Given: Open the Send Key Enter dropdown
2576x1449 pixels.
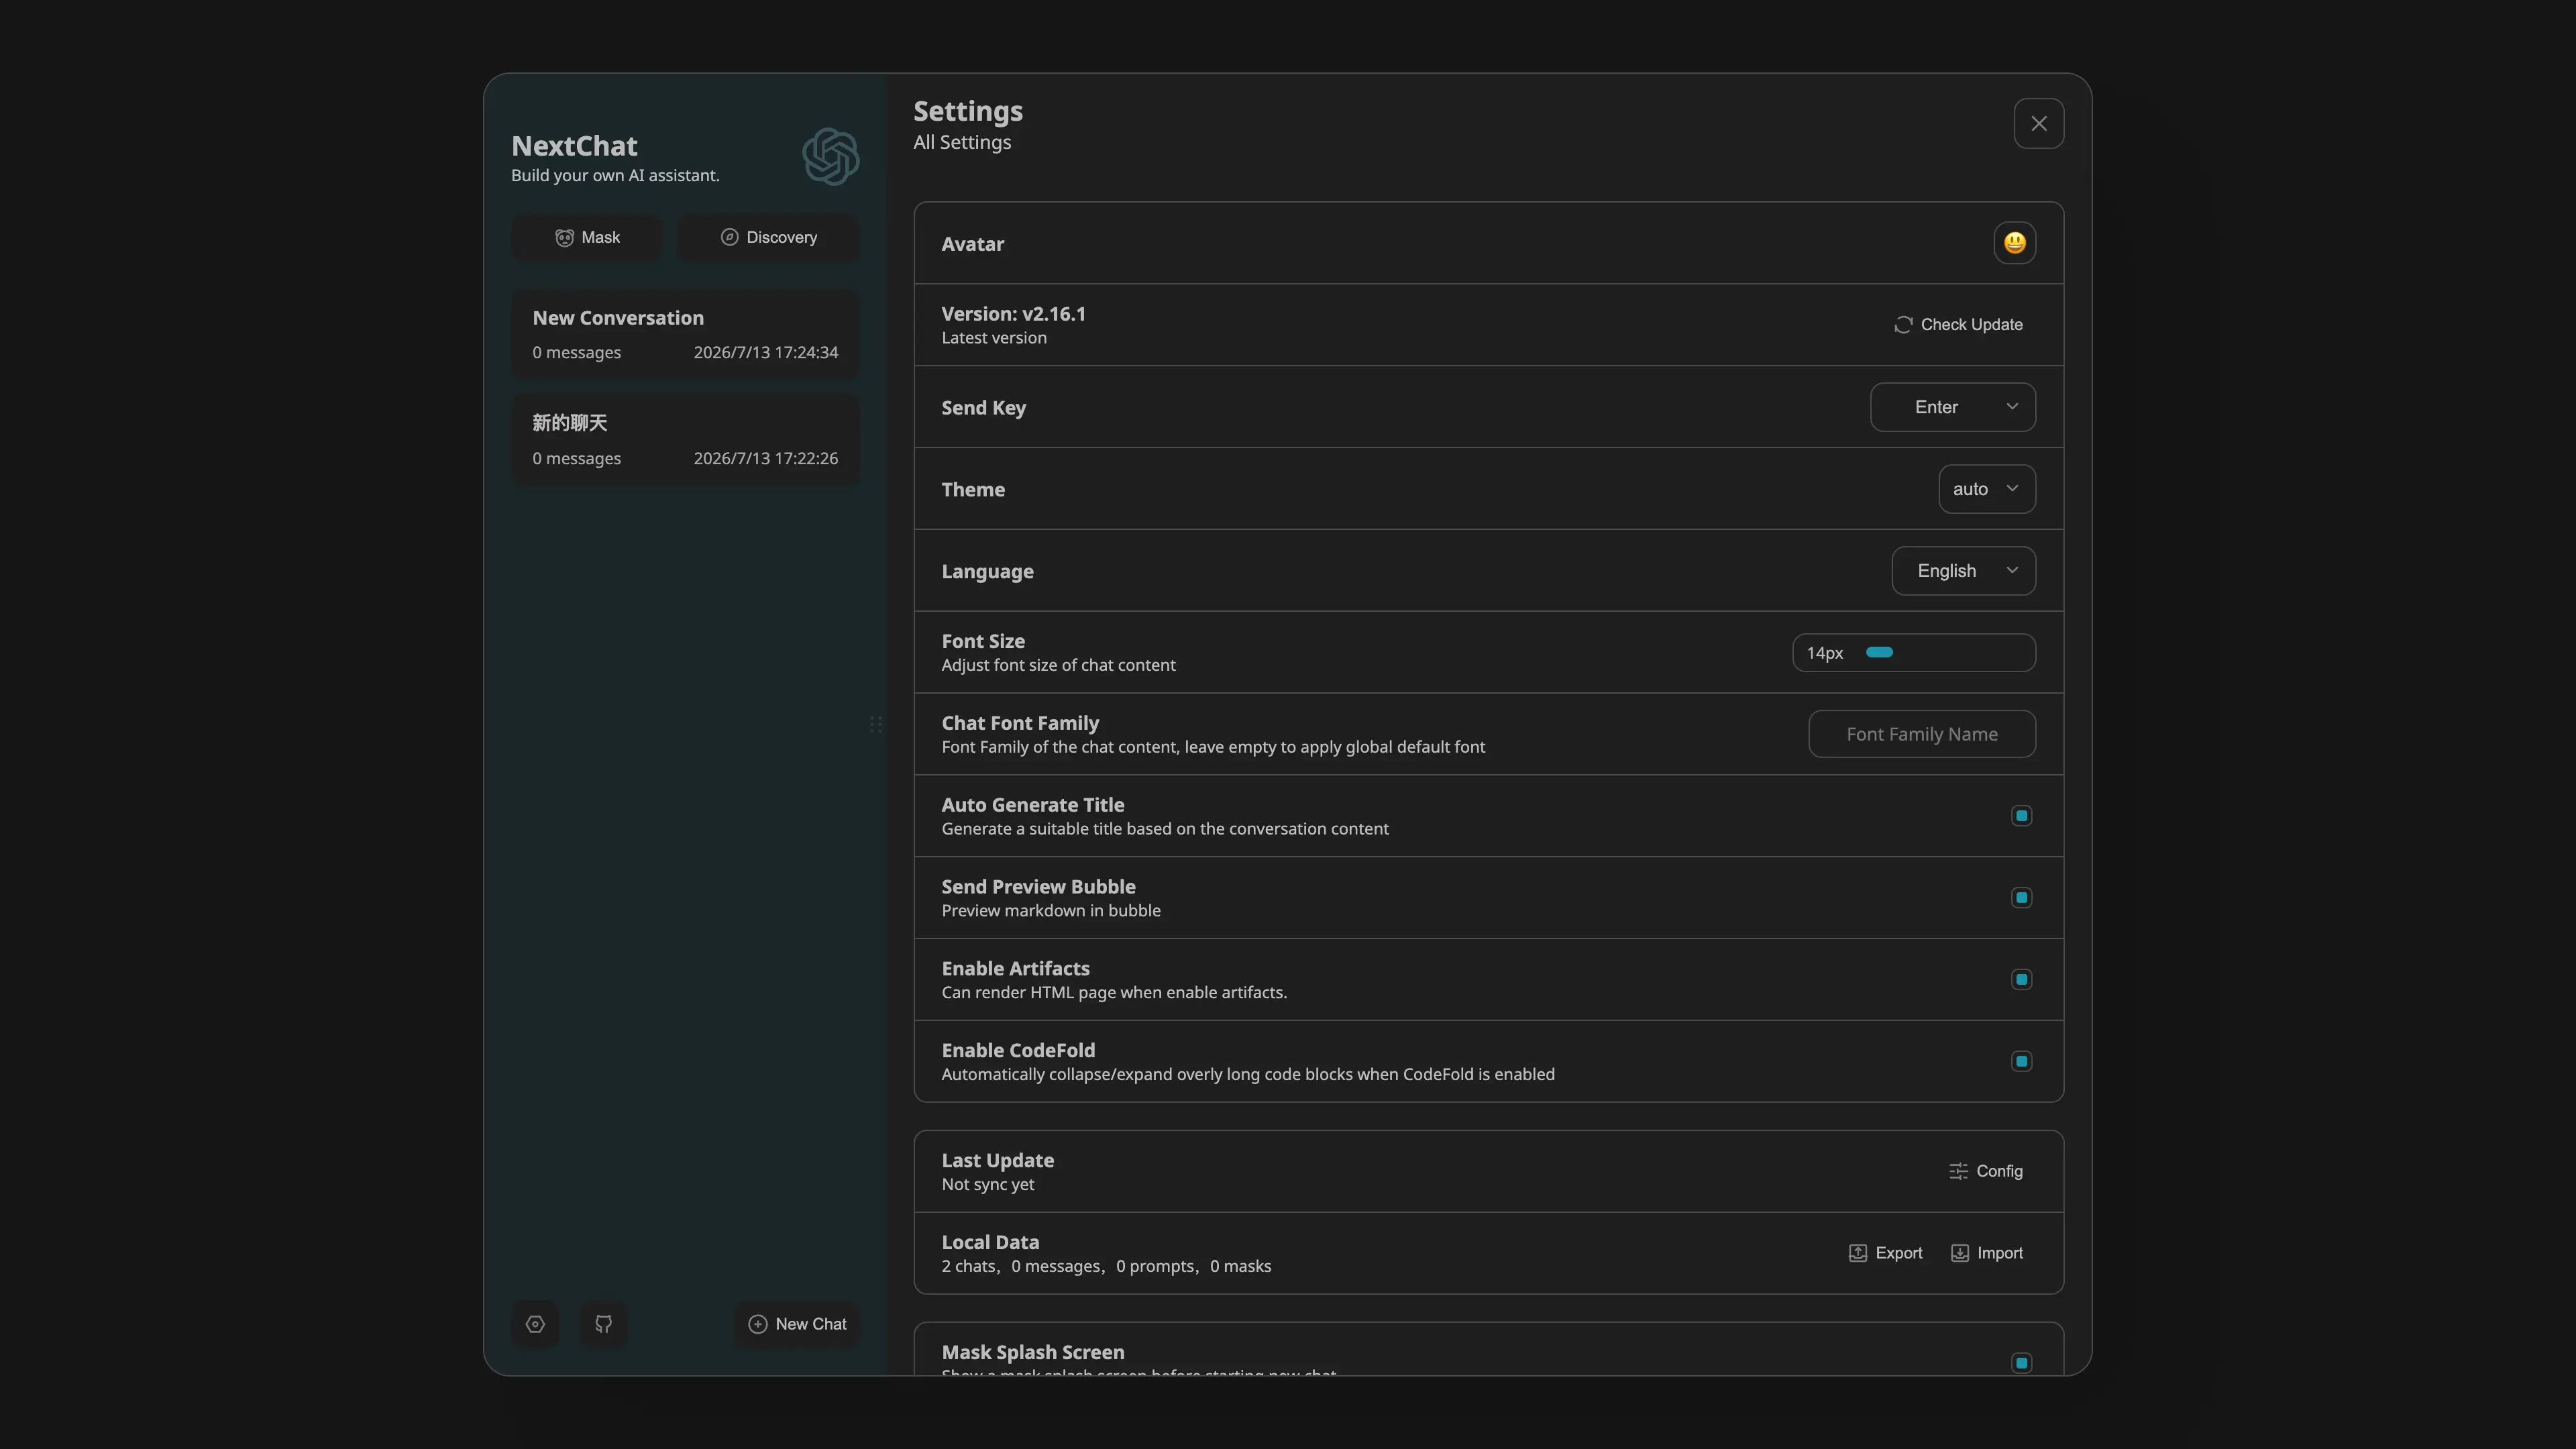Looking at the screenshot, I should (x=1952, y=407).
